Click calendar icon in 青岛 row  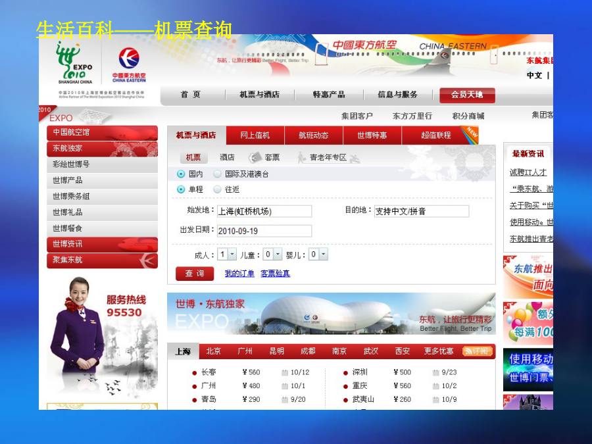(x=285, y=400)
